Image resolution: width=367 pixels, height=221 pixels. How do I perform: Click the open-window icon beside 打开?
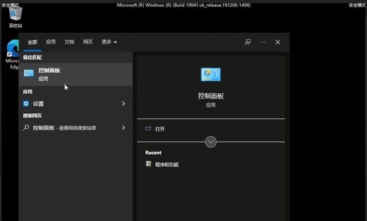point(148,129)
